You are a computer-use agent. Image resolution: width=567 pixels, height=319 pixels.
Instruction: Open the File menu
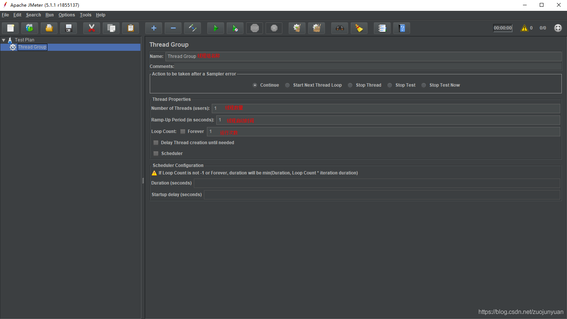[x=5, y=15]
